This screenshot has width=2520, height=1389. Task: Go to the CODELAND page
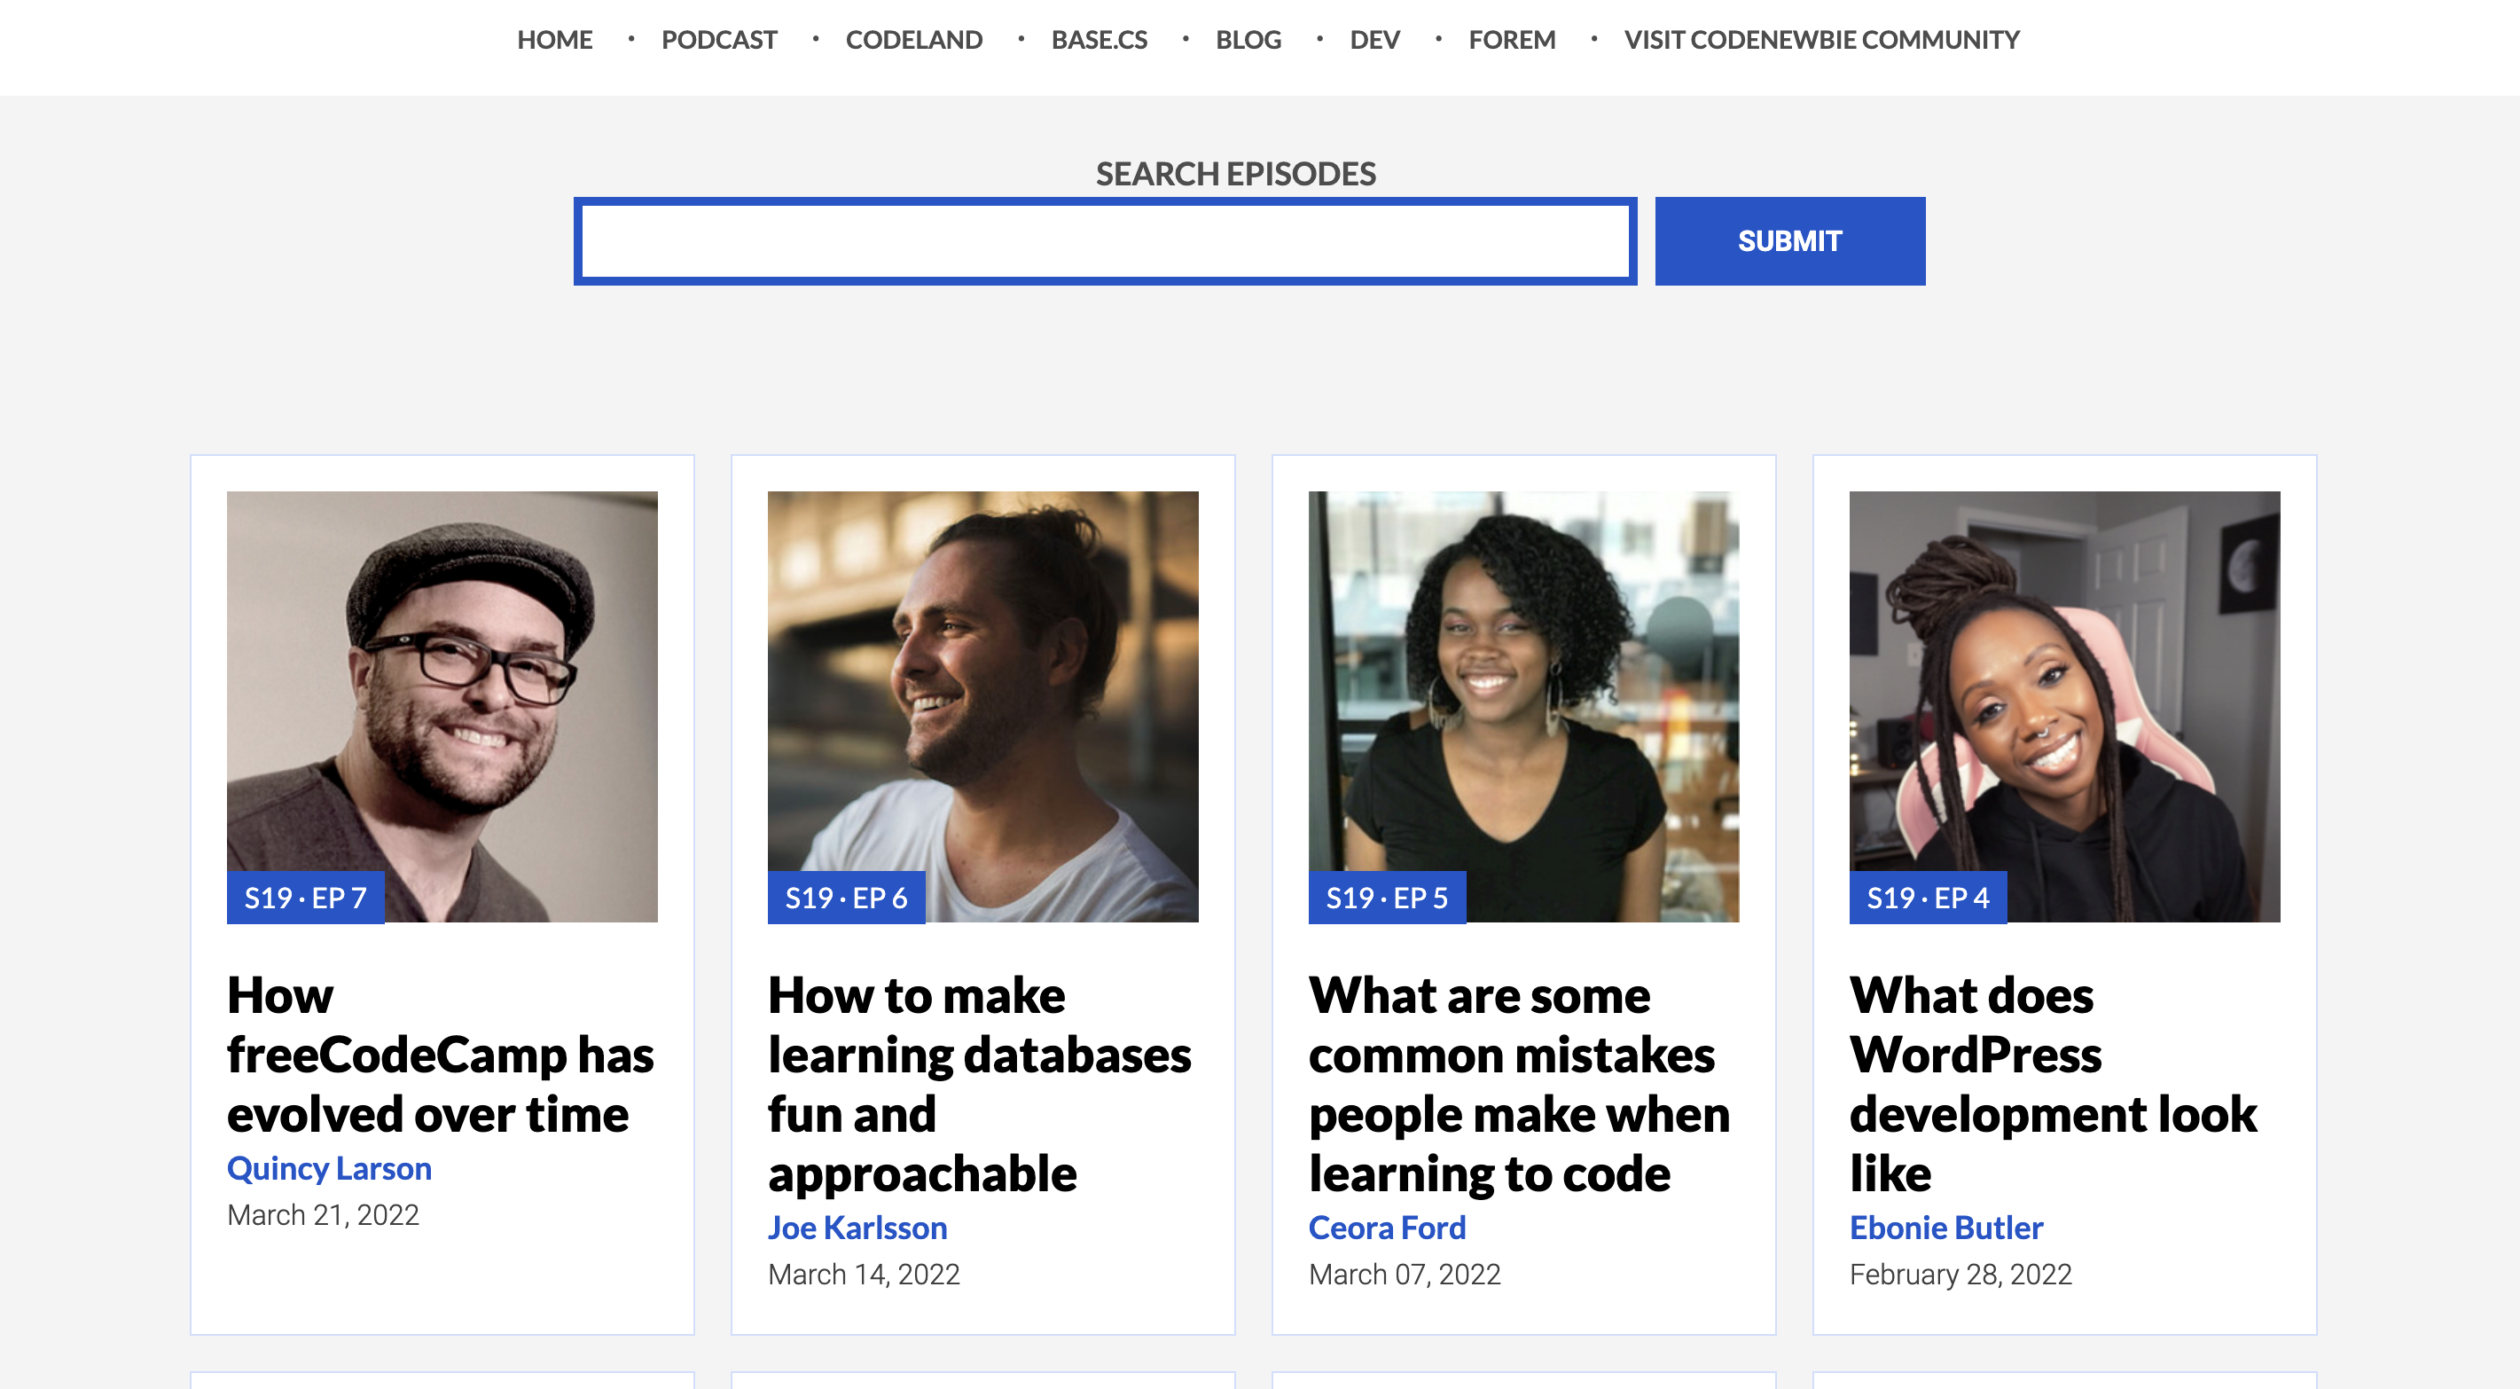[x=913, y=40]
